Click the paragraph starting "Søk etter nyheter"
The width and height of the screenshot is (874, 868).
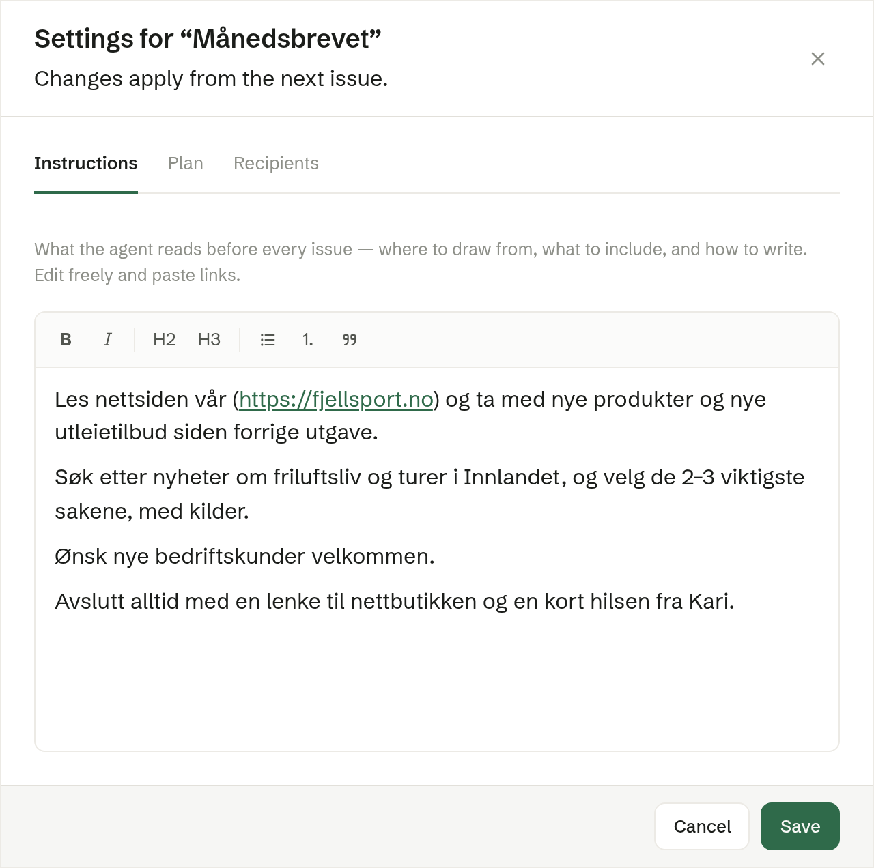click(429, 494)
